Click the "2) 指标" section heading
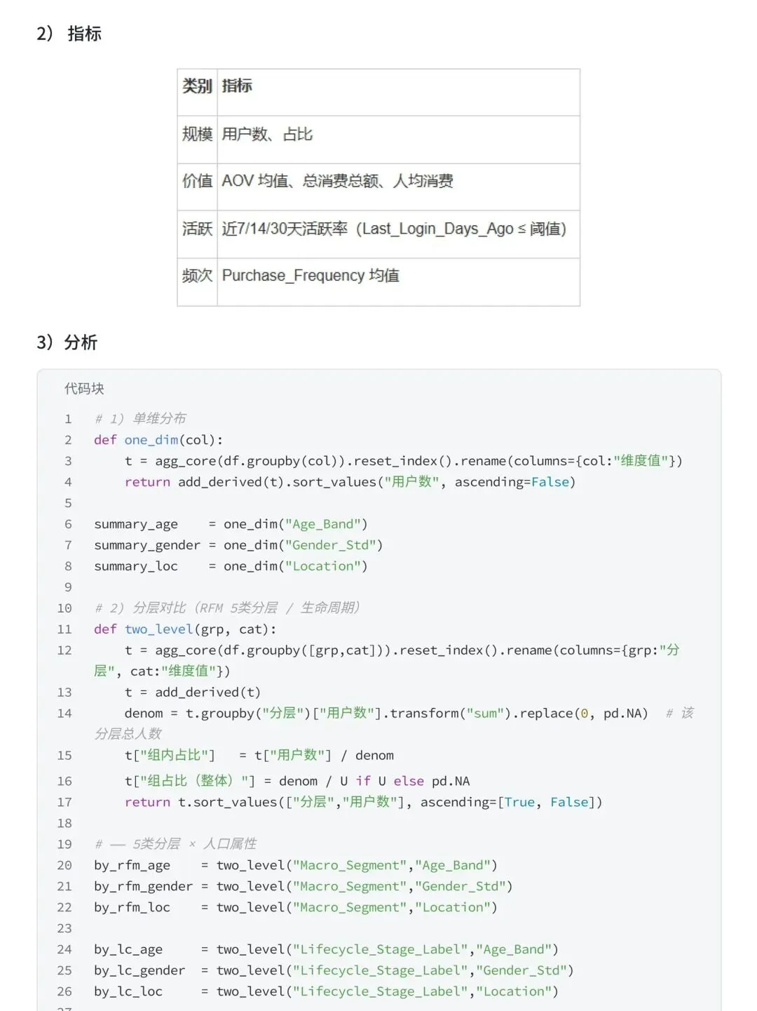This screenshot has width=757, height=1011. click(x=69, y=34)
